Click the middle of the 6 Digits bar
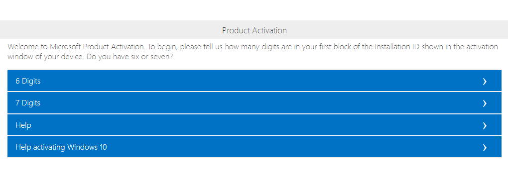This screenshot has height=184, width=508. point(254,81)
